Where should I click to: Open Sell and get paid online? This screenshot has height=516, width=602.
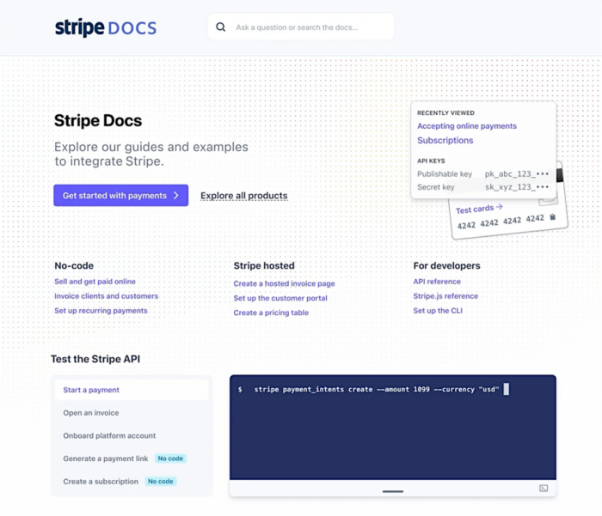95,282
